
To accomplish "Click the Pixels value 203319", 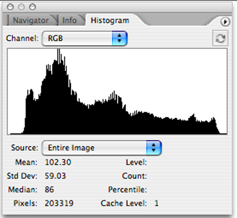I will (x=59, y=203).
